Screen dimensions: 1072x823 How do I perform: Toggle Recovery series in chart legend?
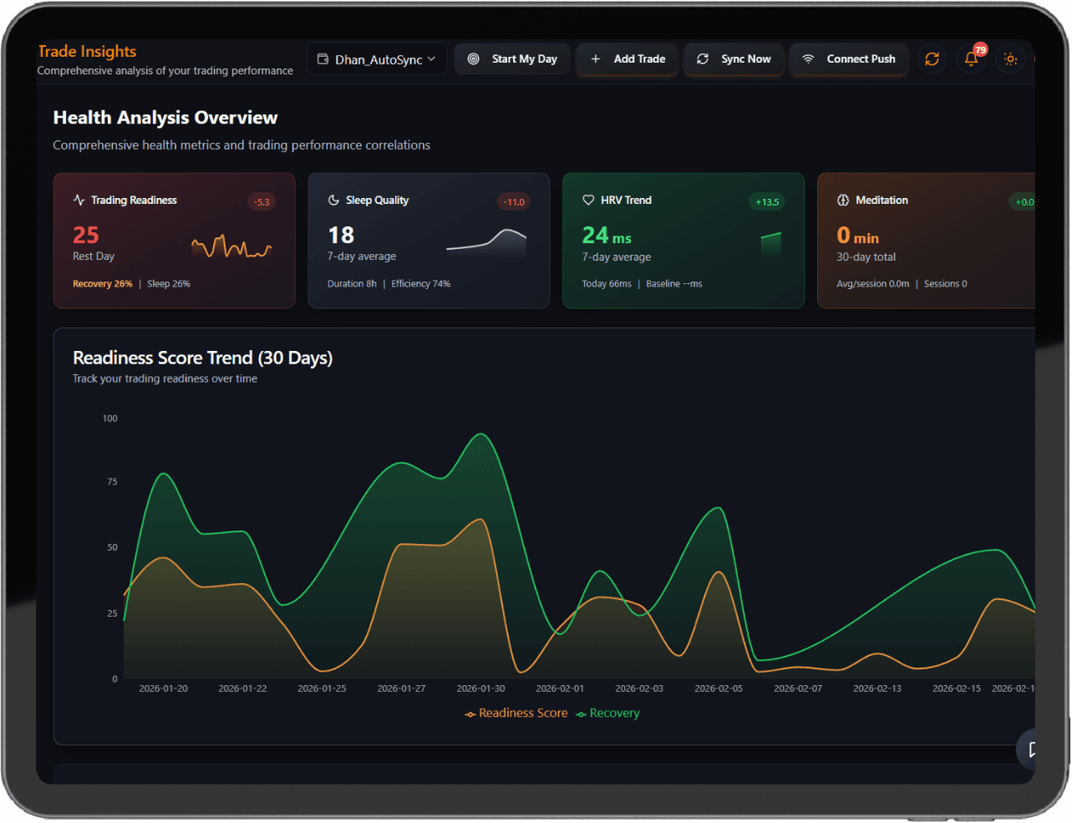pyautogui.click(x=607, y=714)
